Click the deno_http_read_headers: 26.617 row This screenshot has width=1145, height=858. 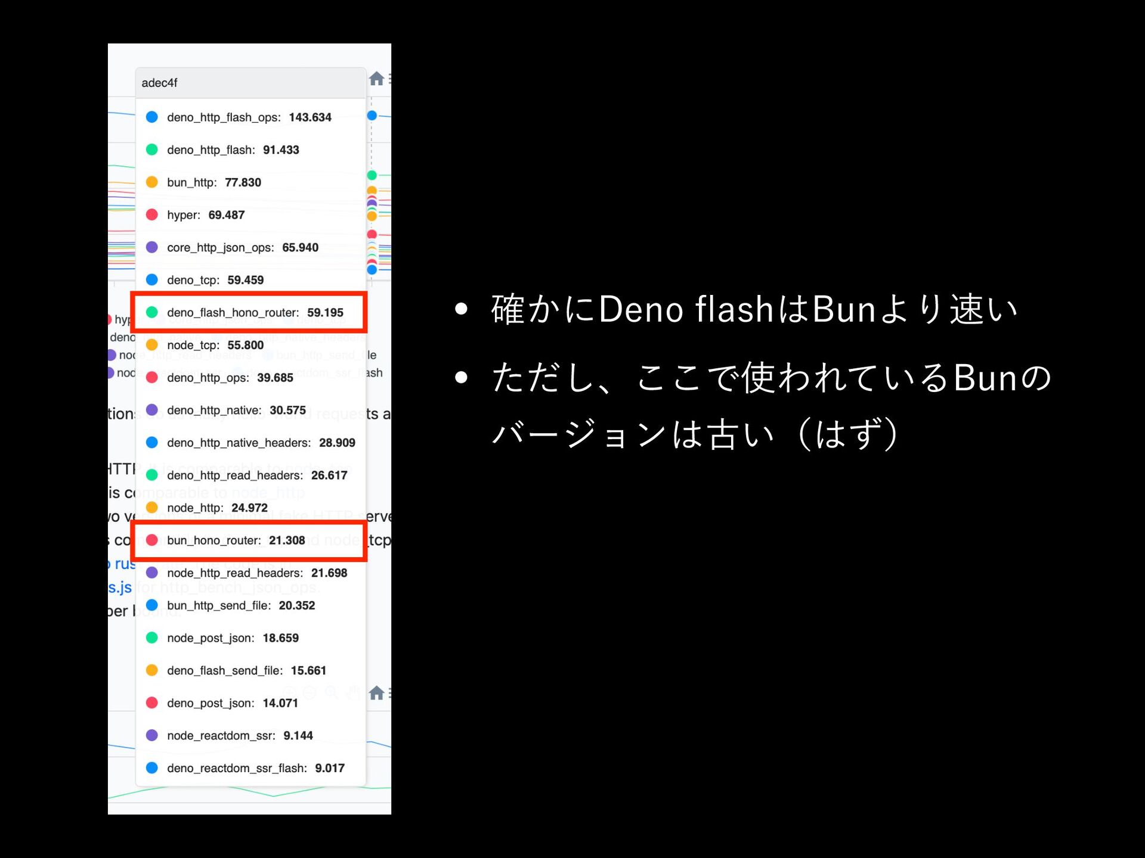click(x=250, y=475)
